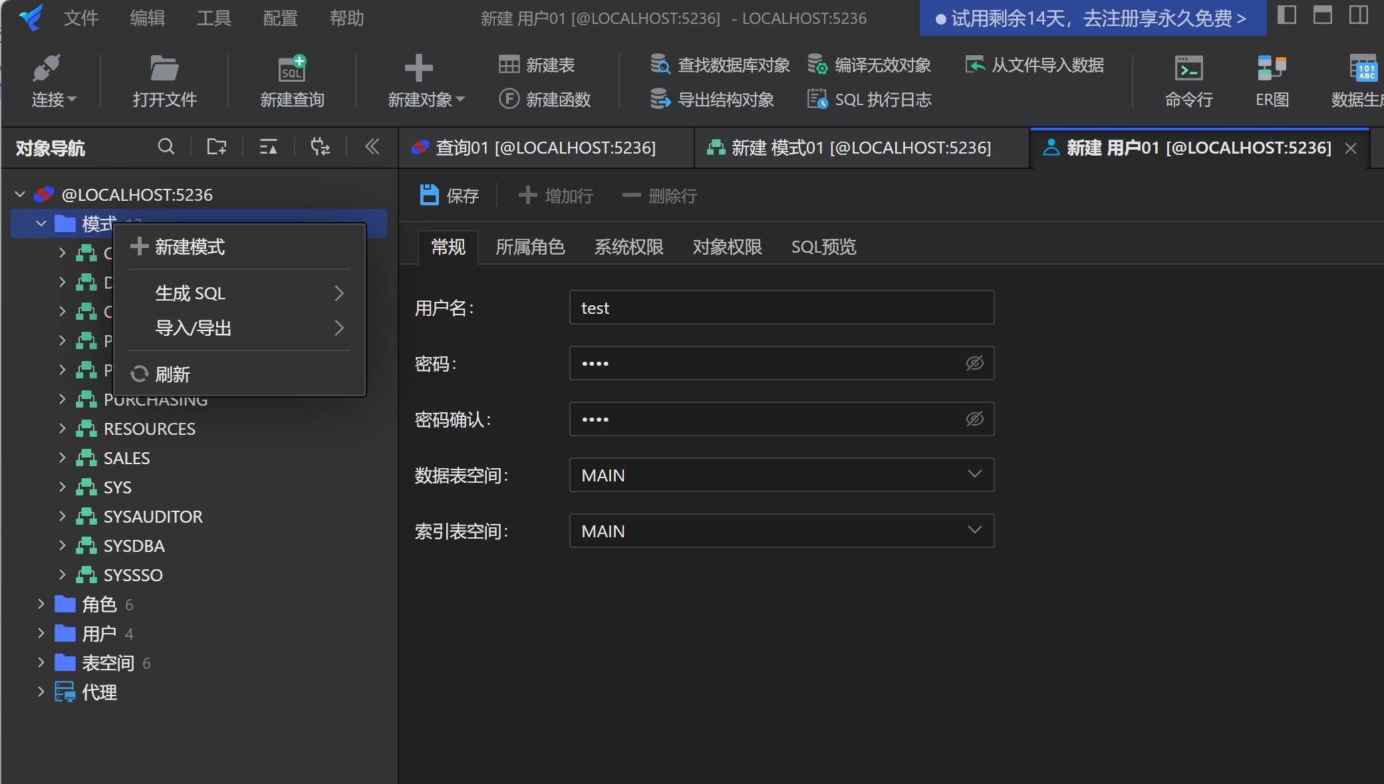Click the 增加行 button
The height and width of the screenshot is (784, 1384).
point(556,196)
